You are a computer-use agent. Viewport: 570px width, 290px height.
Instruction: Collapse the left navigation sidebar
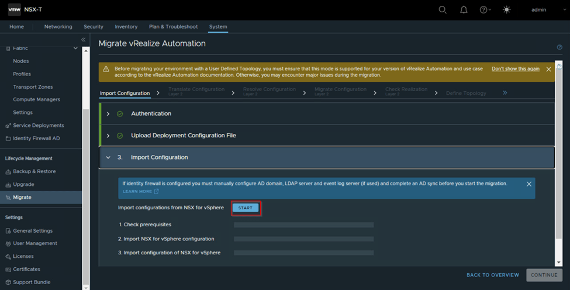pyautogui.click(x=83, y=40)
